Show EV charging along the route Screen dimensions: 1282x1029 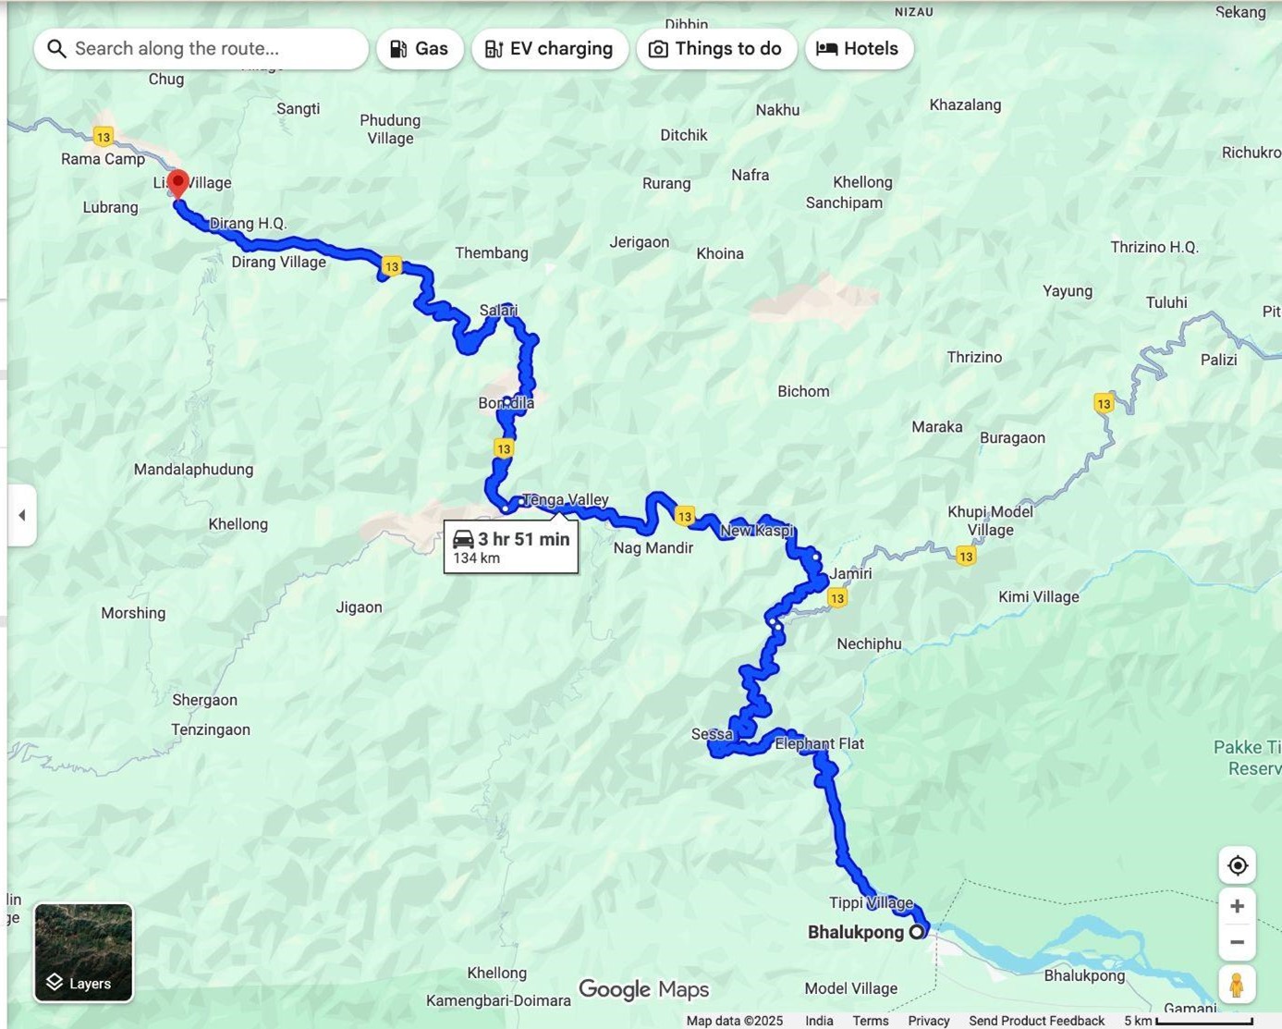550,49
